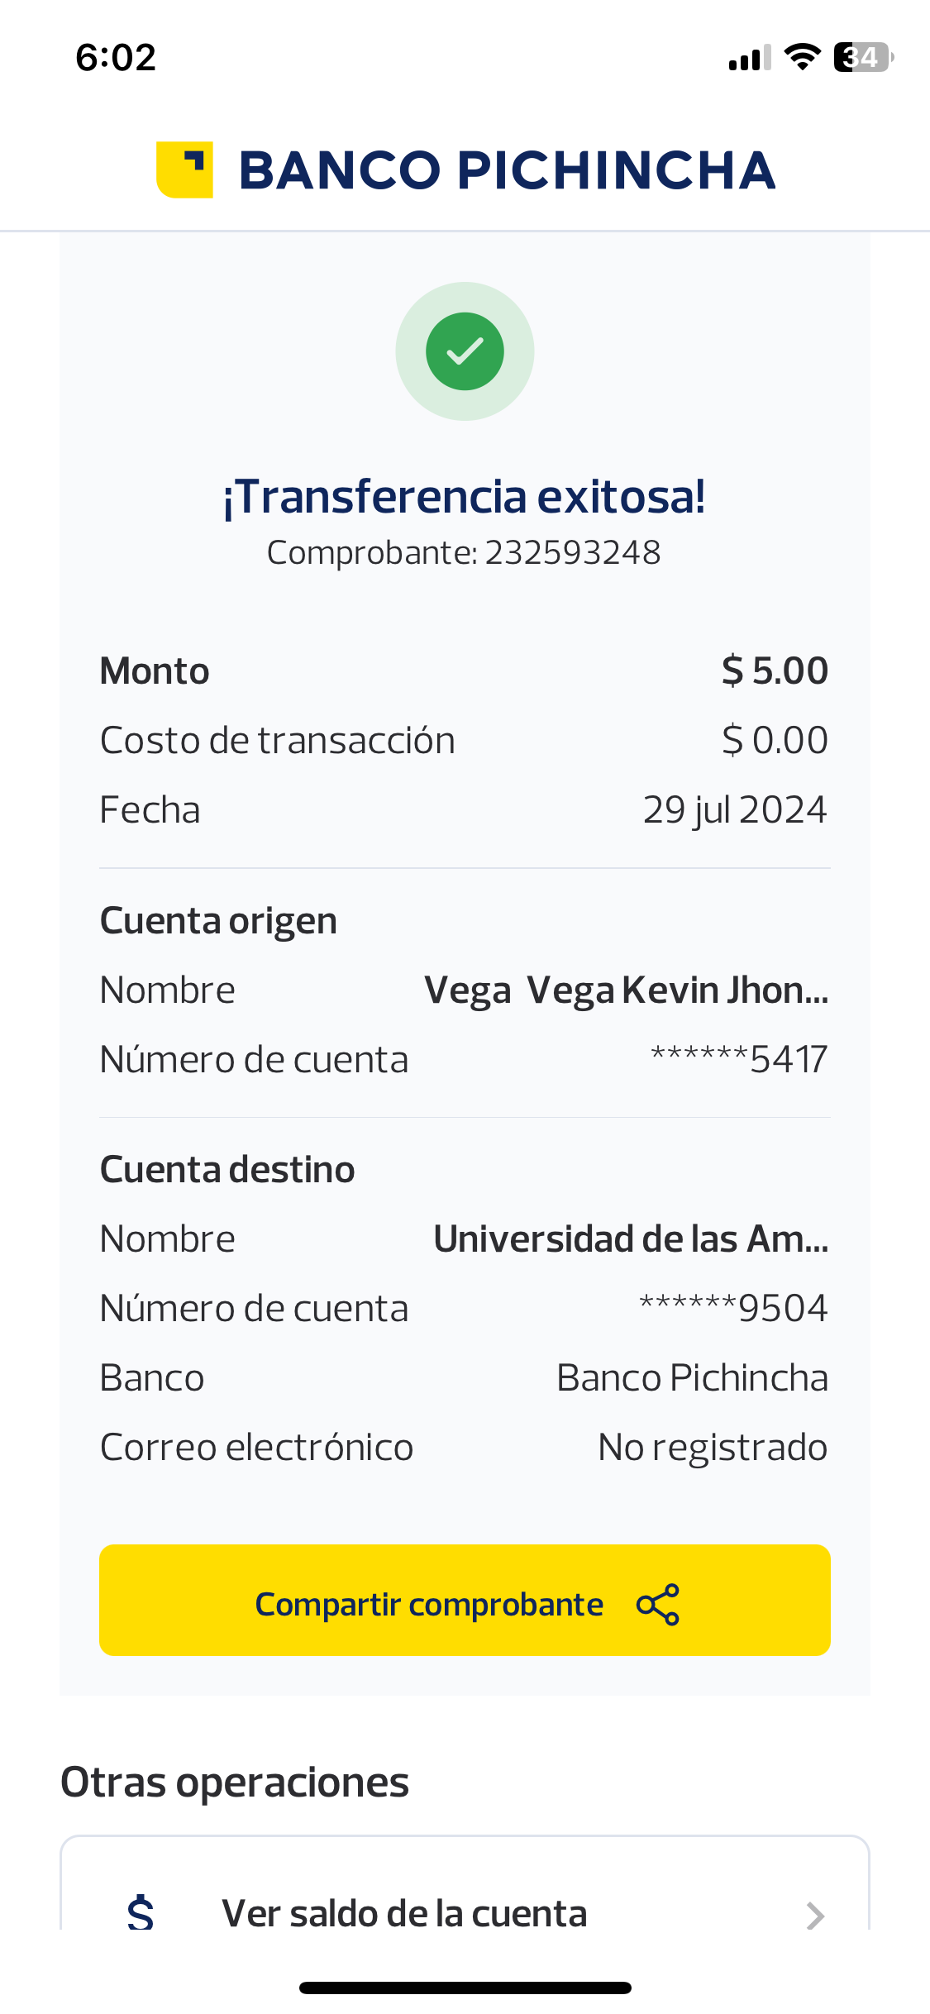Tap the dollar sign balance icon

(x=141, y=1912)
